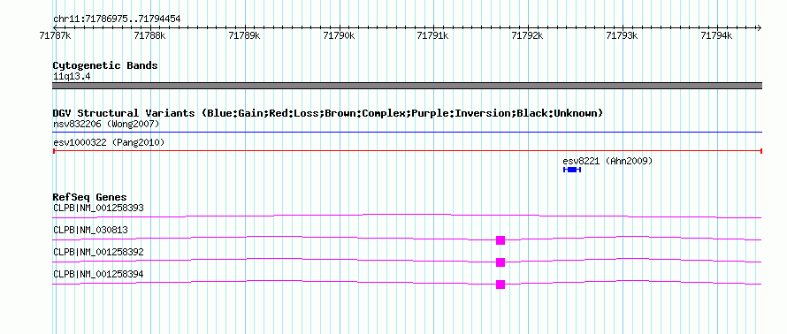The width and height of the screenshot is (787, 334).
Task: Click the NM_001258393 magenta intron line
Action: (x=407, y=216)
